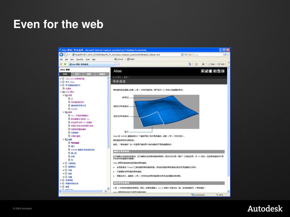
Task: Open the '多余的节点和 CV 多重性' topic
Action: point(81,122)
